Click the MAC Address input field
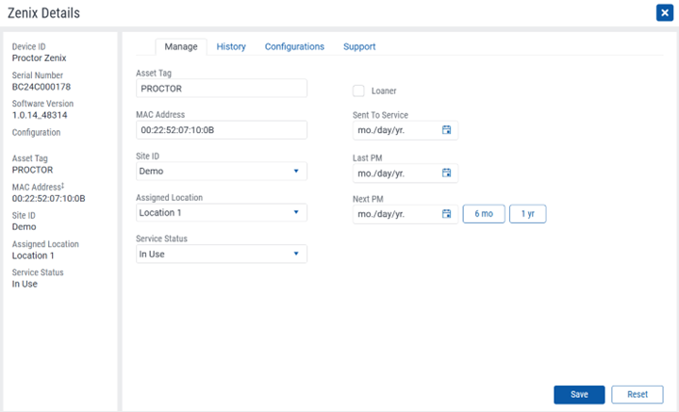Image resolution: width=679 pixels, height=412 pixels. (222, 130)
